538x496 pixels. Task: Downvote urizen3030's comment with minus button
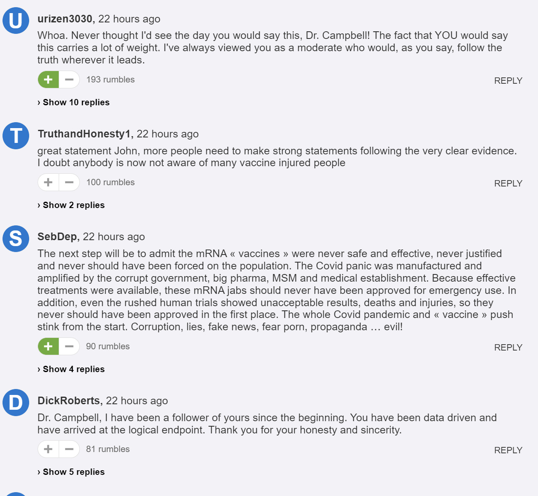[69, 79]
